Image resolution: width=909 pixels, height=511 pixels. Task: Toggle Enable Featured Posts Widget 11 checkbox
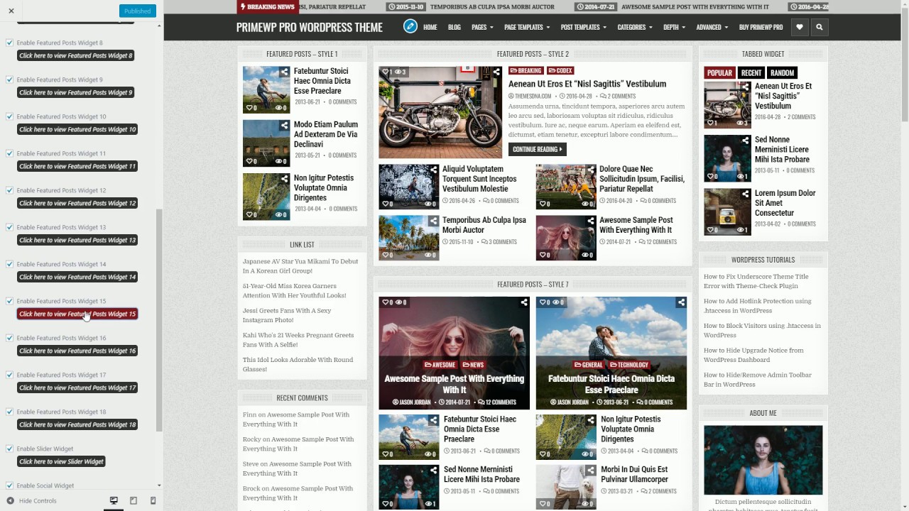coord(9,153)
